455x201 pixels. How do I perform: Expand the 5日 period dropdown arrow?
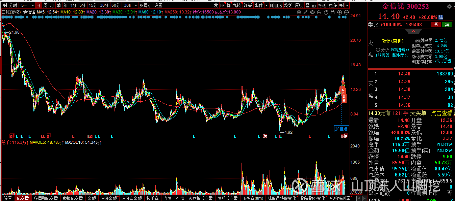point(32,5)
